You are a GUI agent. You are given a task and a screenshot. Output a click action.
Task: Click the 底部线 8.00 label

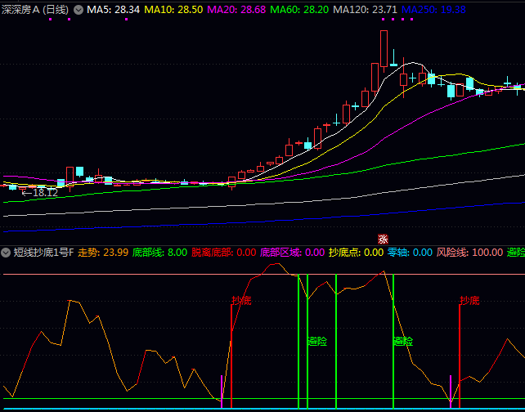pyautogui.click(x=159, y=252)
